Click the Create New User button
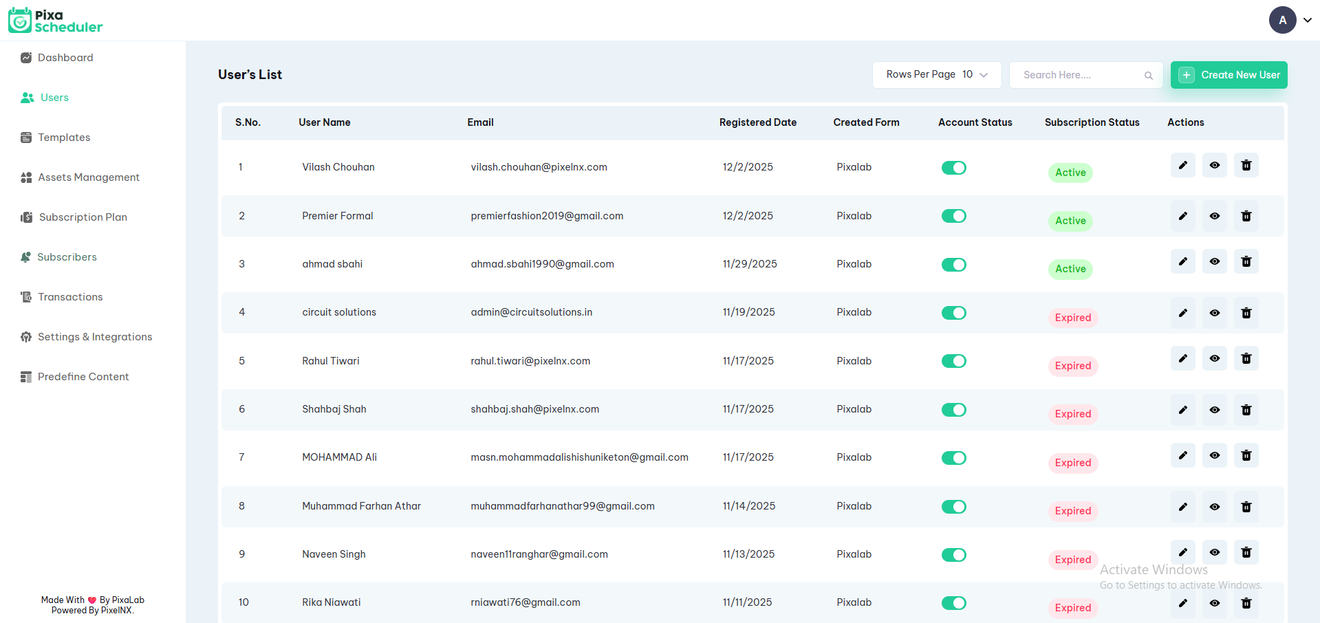This screenshot has width=1320, height=623. [1229, 75]
